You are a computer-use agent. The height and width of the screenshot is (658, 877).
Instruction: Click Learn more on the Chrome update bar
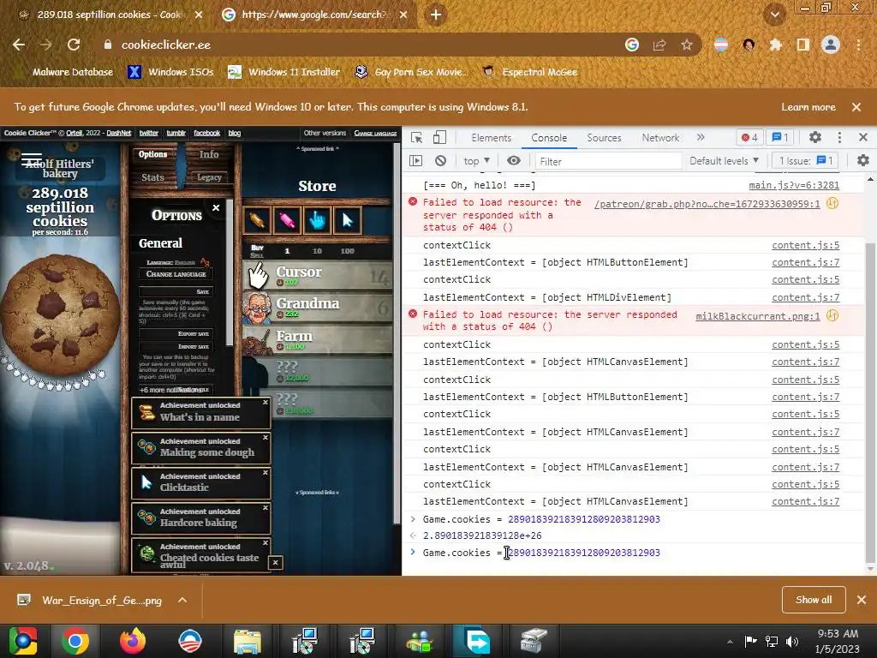point(808,107)
